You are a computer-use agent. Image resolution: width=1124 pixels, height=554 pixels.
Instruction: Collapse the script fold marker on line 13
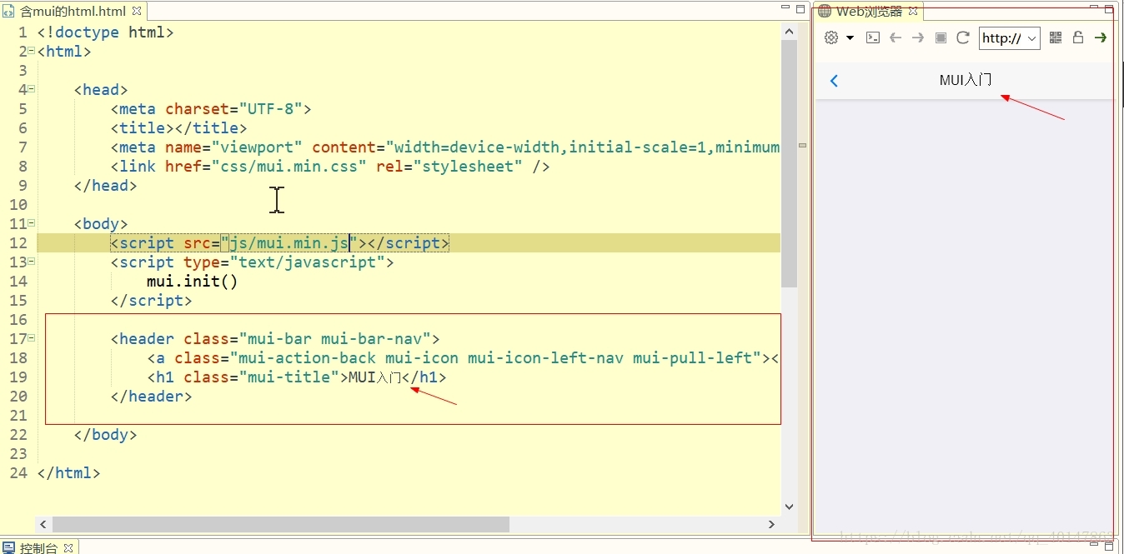[x=31, y=260]
